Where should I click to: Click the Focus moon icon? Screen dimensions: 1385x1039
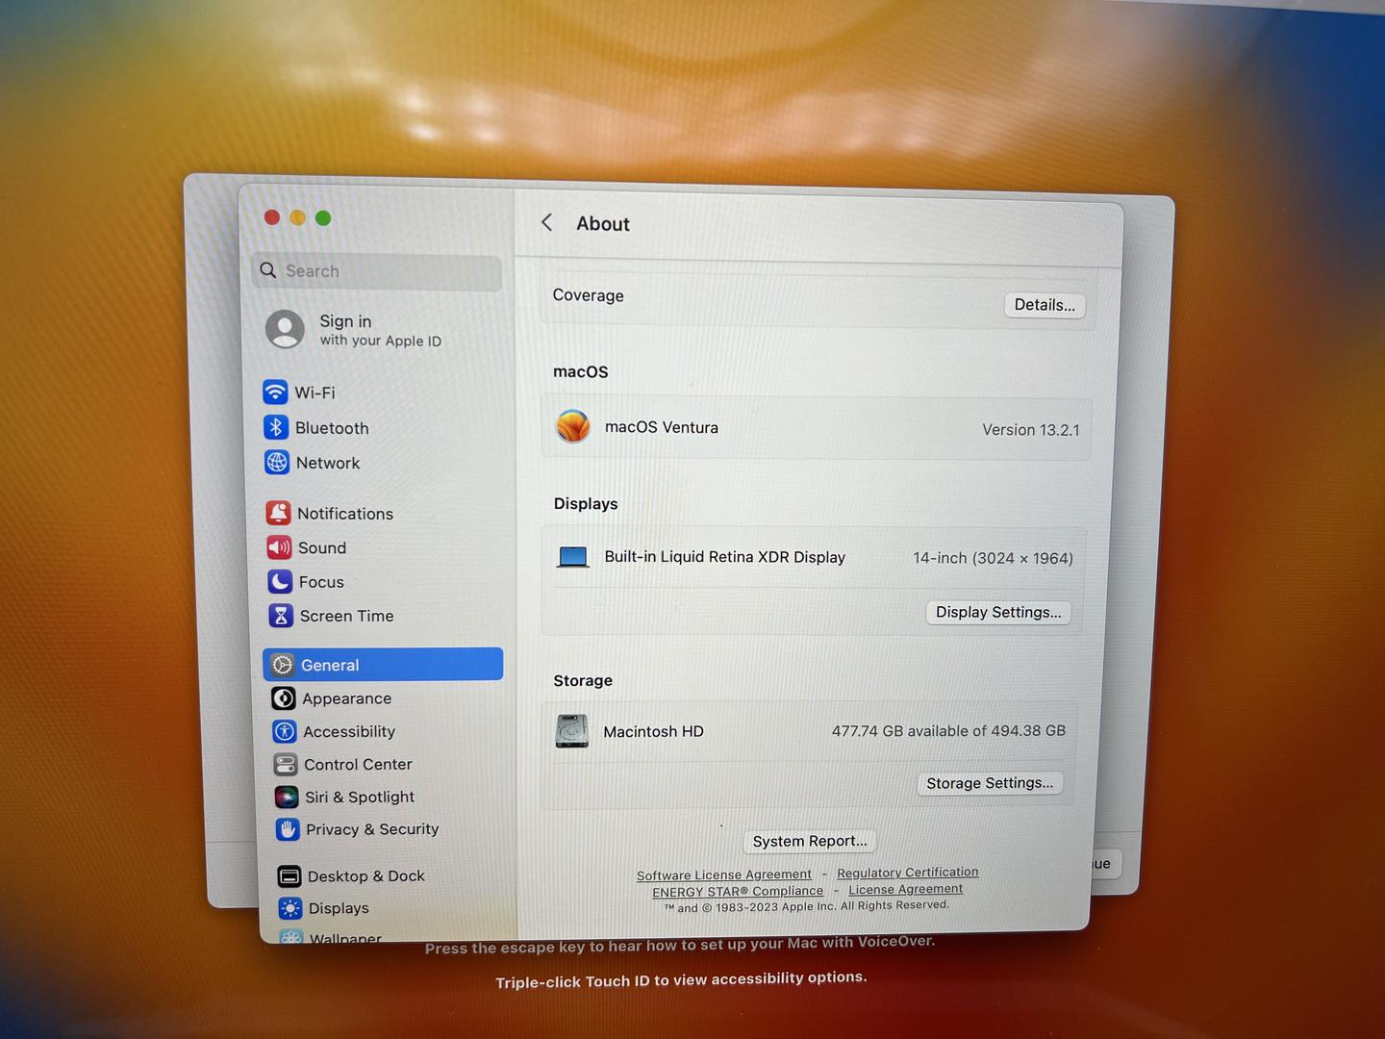coord(280,581)
